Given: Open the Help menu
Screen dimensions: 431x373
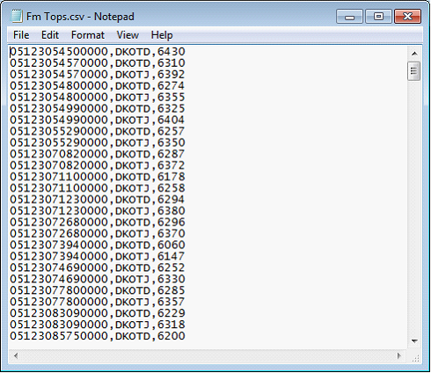Looking at the screenshot, I should coord(162,35).
